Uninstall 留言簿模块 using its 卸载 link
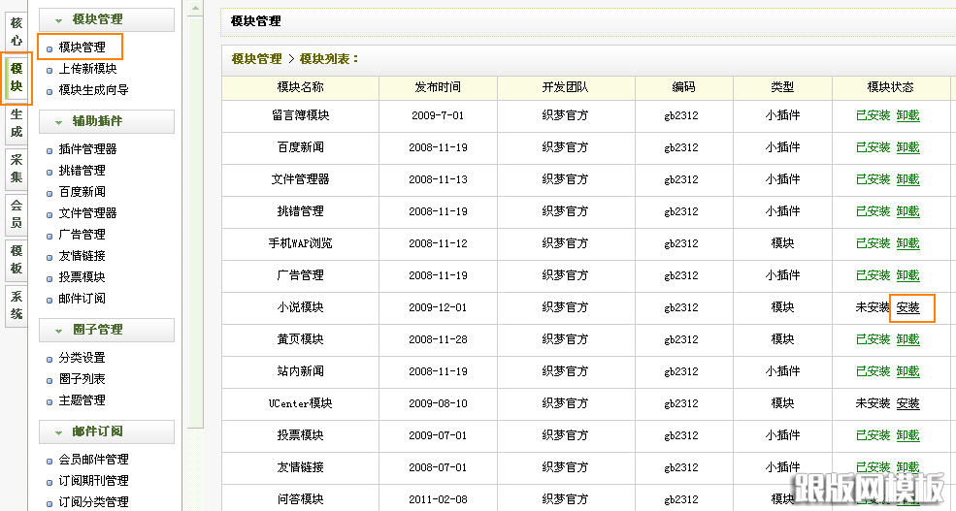This screenshot has height=511, width=956. pos(907,115)
